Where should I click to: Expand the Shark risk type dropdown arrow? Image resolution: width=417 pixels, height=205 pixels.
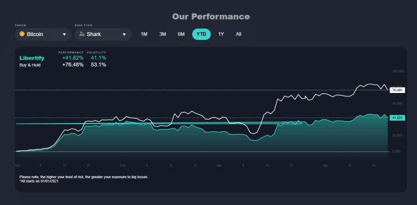pyautogui.click(x=124, y=34)
